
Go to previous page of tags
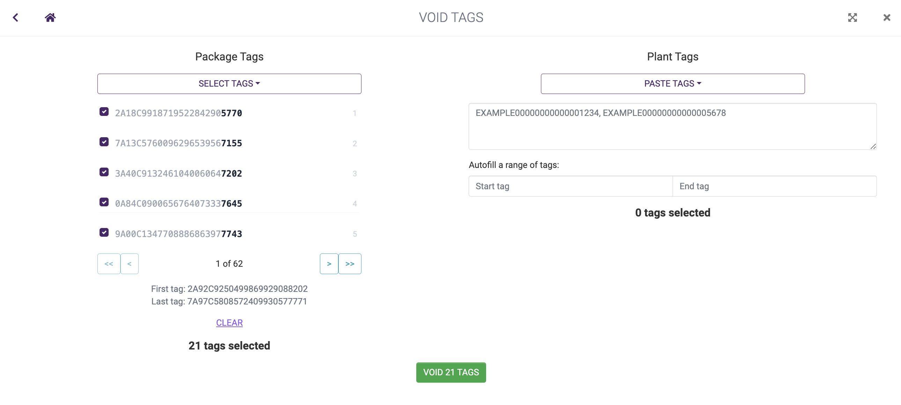tap(130, 264)
